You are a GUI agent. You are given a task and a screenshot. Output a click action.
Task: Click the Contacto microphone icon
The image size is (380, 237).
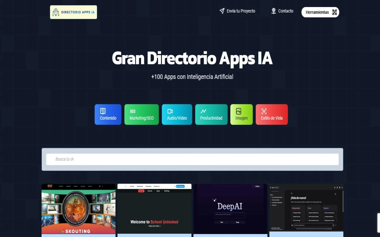pos(274,11)
